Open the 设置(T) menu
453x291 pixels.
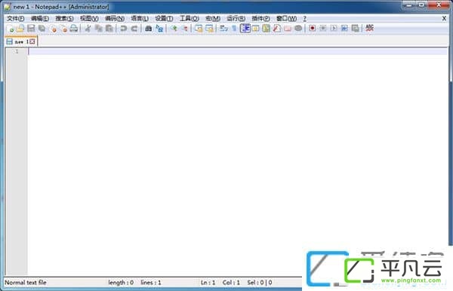164,18
